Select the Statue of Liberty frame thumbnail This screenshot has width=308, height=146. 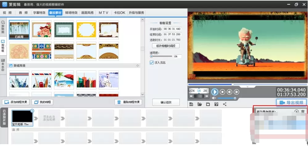point(19,80)
